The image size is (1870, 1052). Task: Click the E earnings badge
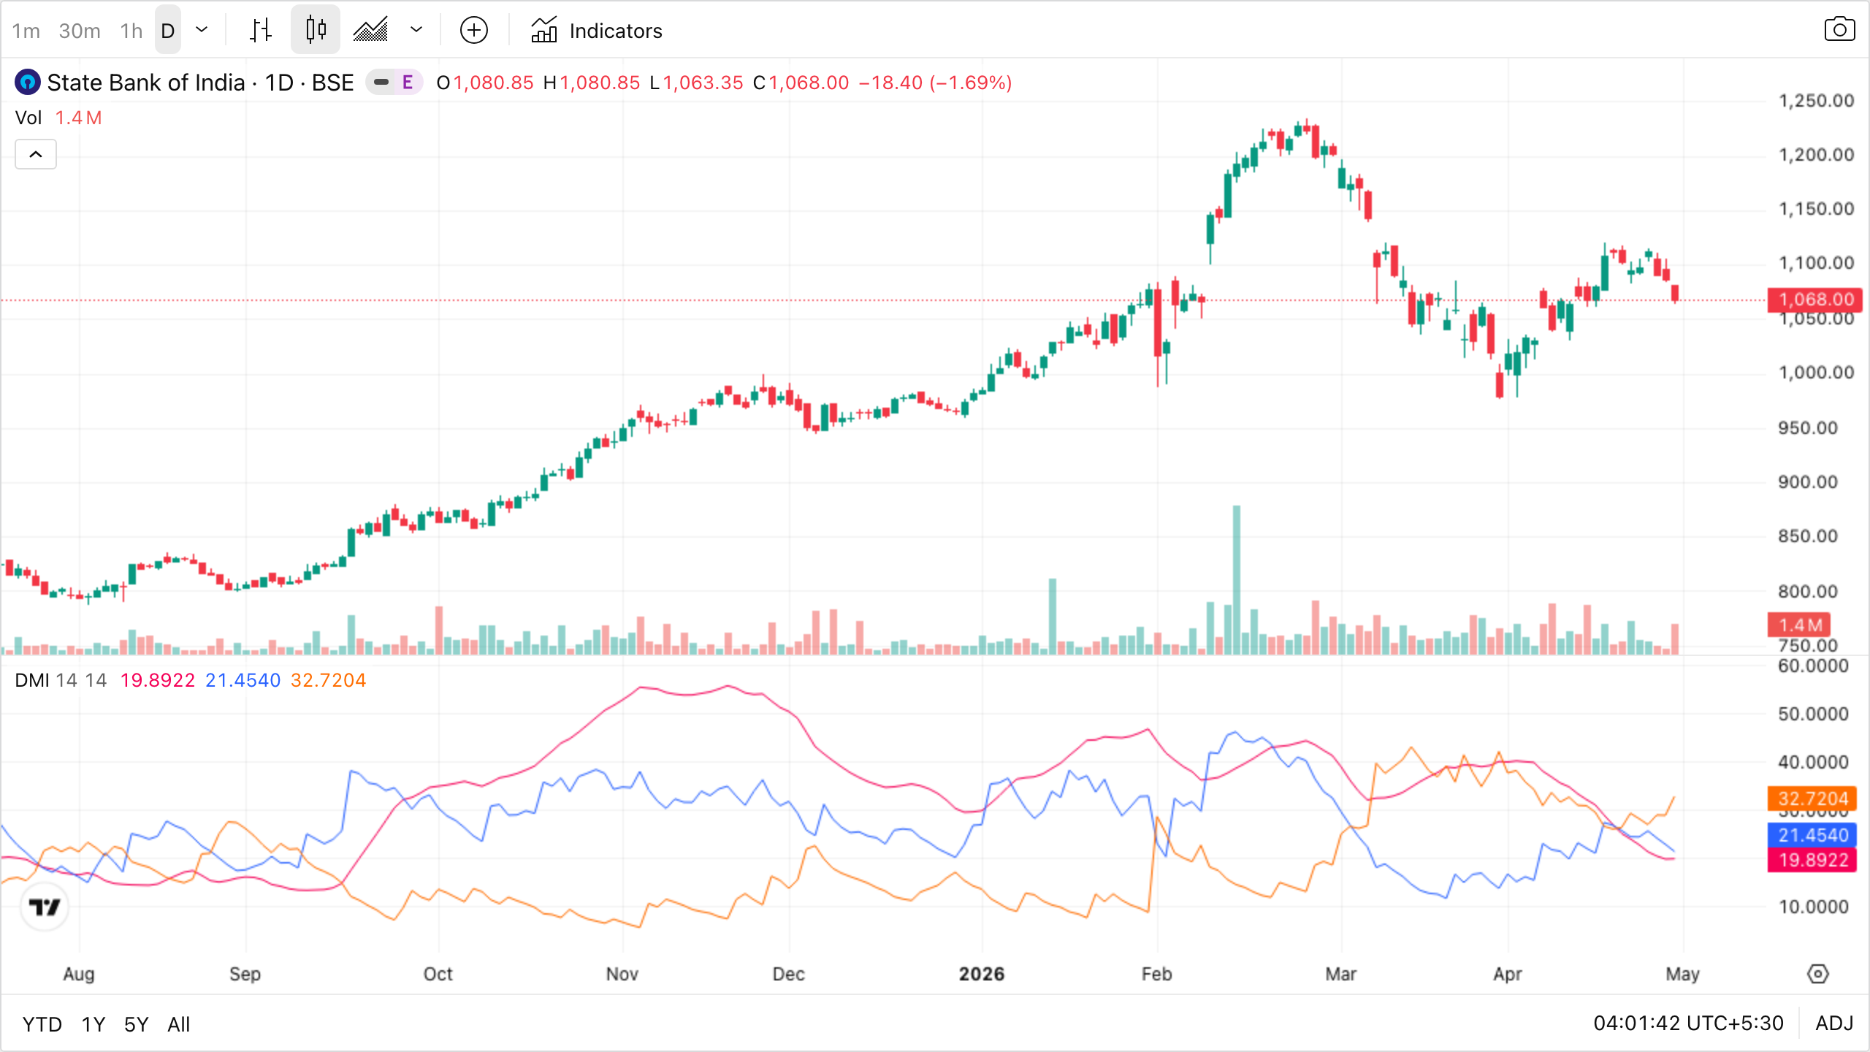click(408, 83)
